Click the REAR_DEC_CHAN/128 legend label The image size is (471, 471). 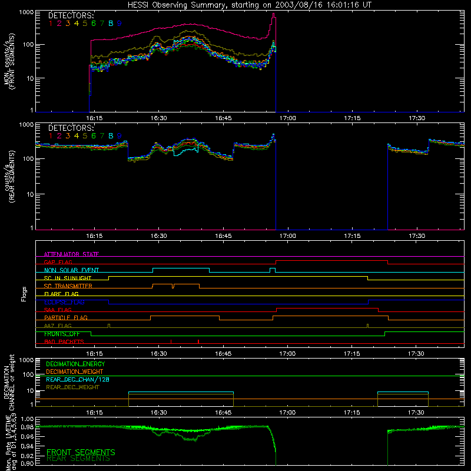[78, 379]
